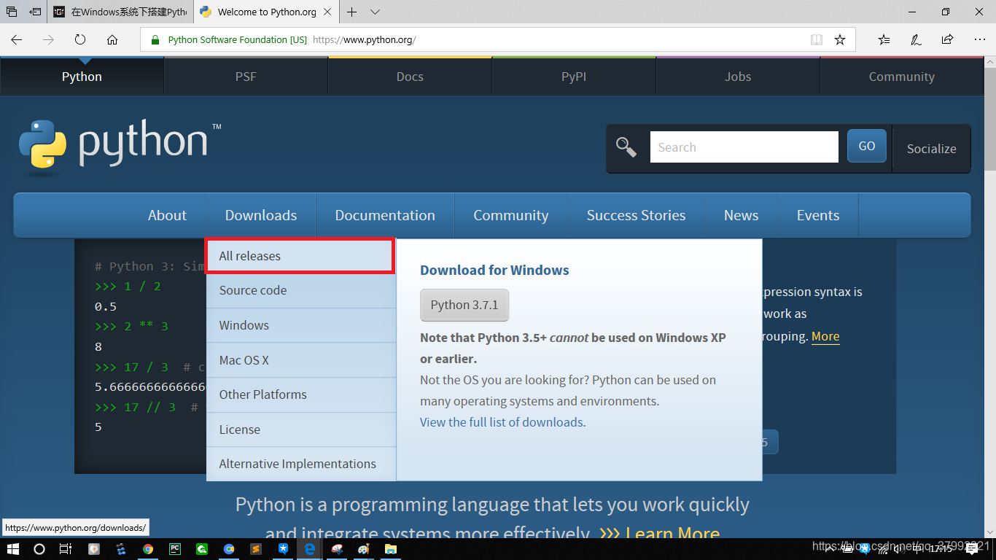
Task: Switch to the top bar Community tab
Action: 901,77
